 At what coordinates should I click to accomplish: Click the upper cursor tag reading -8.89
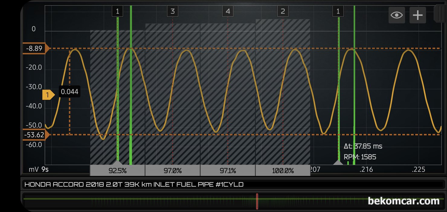click(34, 48)
